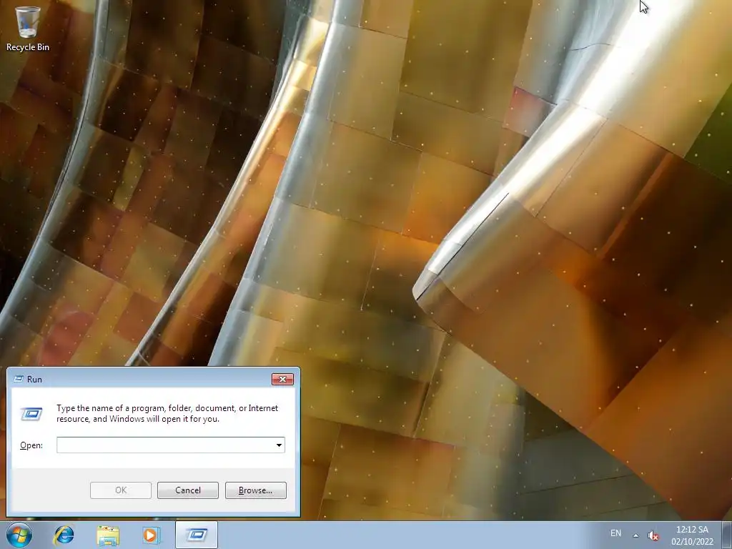Click the Browse... button
This screenshot has height=549, width=732.
tap(255, 490)
